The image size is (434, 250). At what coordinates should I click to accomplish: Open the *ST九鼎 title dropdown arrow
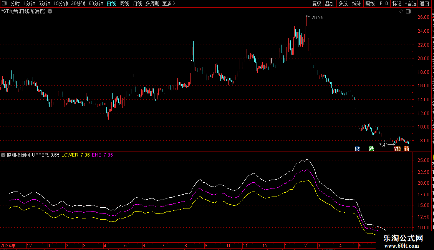(50, 12)
